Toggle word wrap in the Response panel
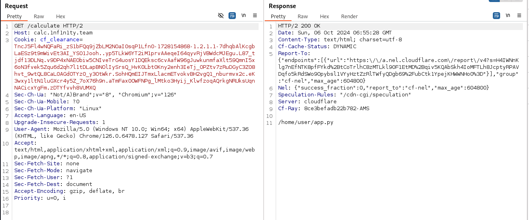 (496, 15)
